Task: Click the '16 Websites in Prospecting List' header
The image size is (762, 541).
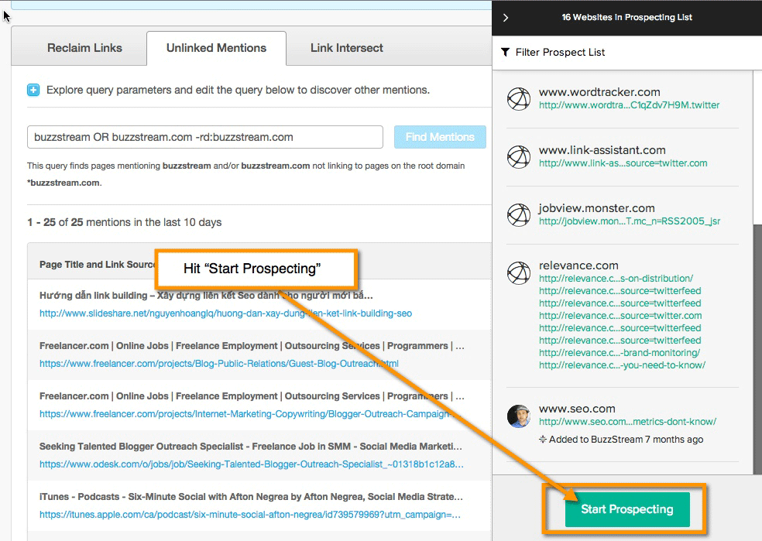Action: coord(627,18)
